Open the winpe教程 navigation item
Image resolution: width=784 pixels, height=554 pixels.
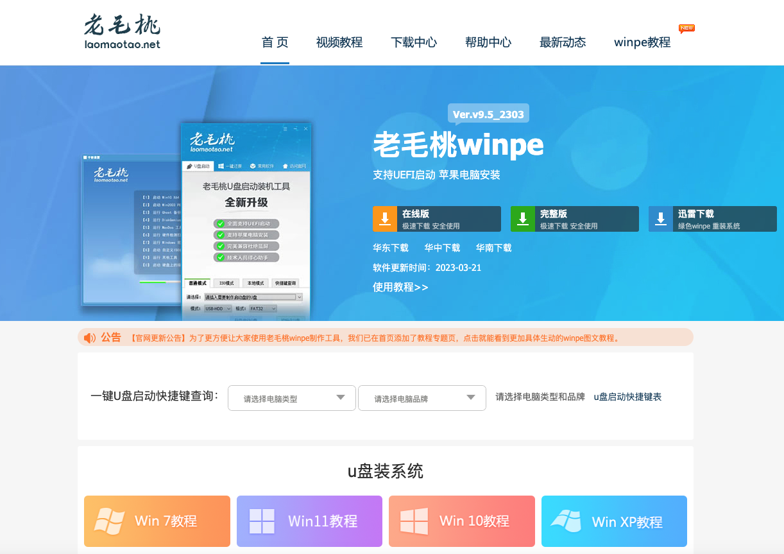pyautogui.click(x=642, y=42)
